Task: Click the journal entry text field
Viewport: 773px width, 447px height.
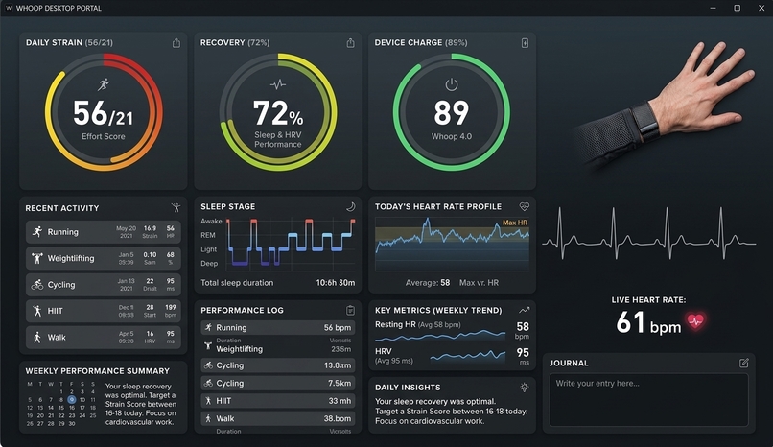Action: 648,400
